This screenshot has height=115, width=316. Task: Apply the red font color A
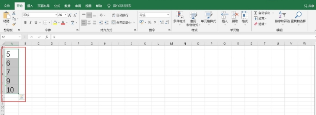click(x=63, y=22)
